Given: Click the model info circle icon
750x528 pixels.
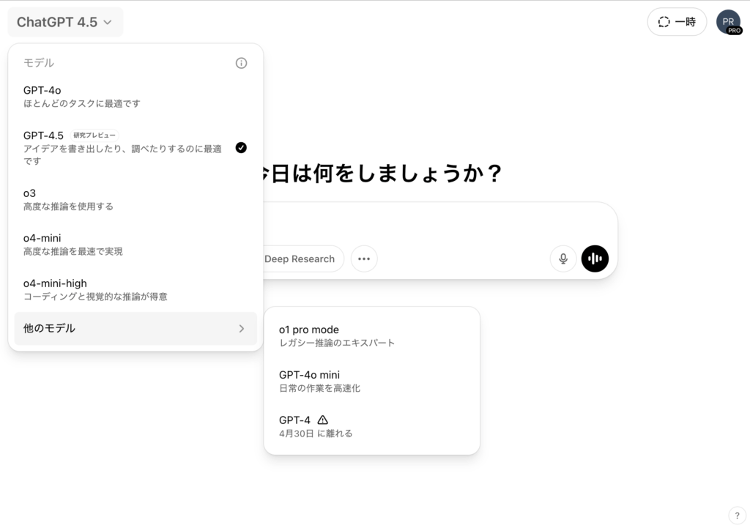Looking at the screenshot, I should [x=241, y=63].
